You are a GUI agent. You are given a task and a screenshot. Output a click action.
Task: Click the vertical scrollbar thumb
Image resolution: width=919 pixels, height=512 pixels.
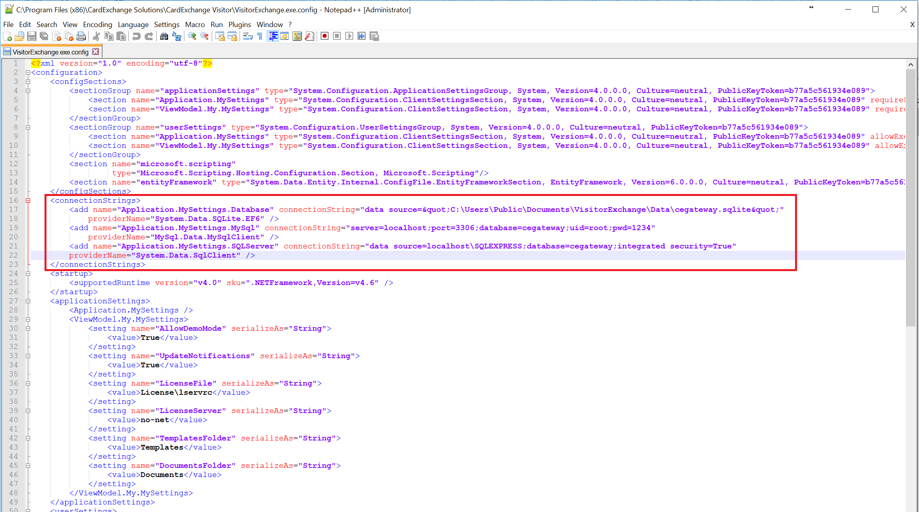click(x=911, y=198)
